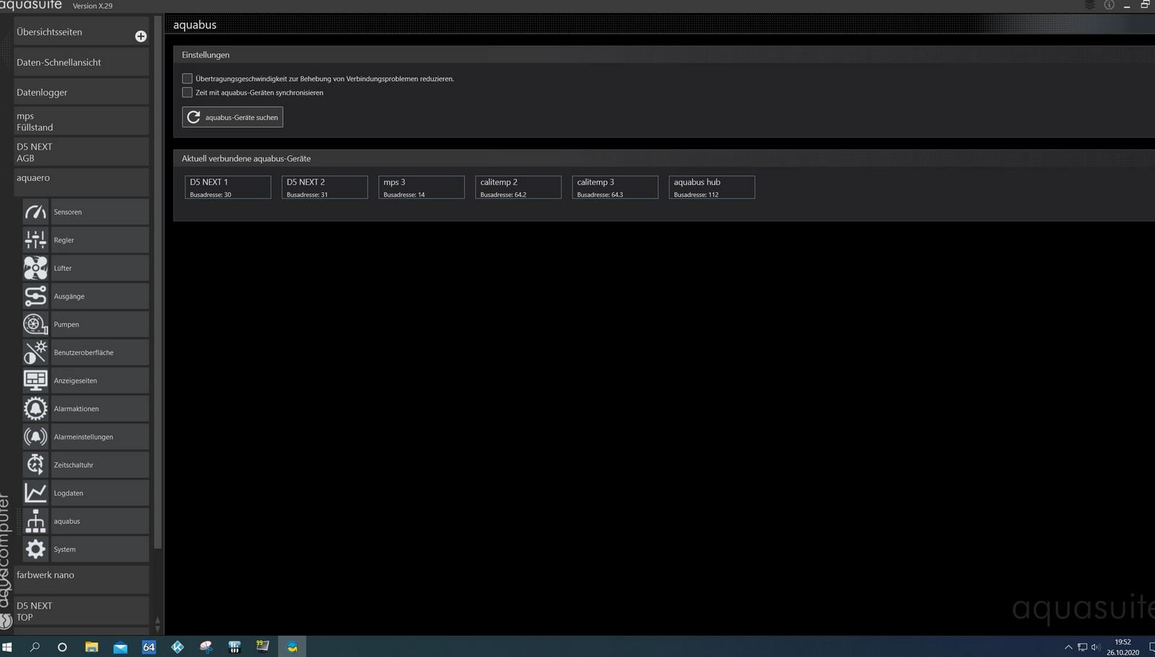Open the system tray volume icon
The height and width of the screenshot is (657, 1155).
click(x=1096, y=647)
